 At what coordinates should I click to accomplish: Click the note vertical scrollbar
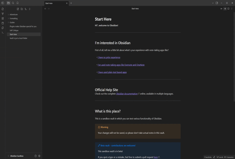pyautogui.click(x=234, y=57)
